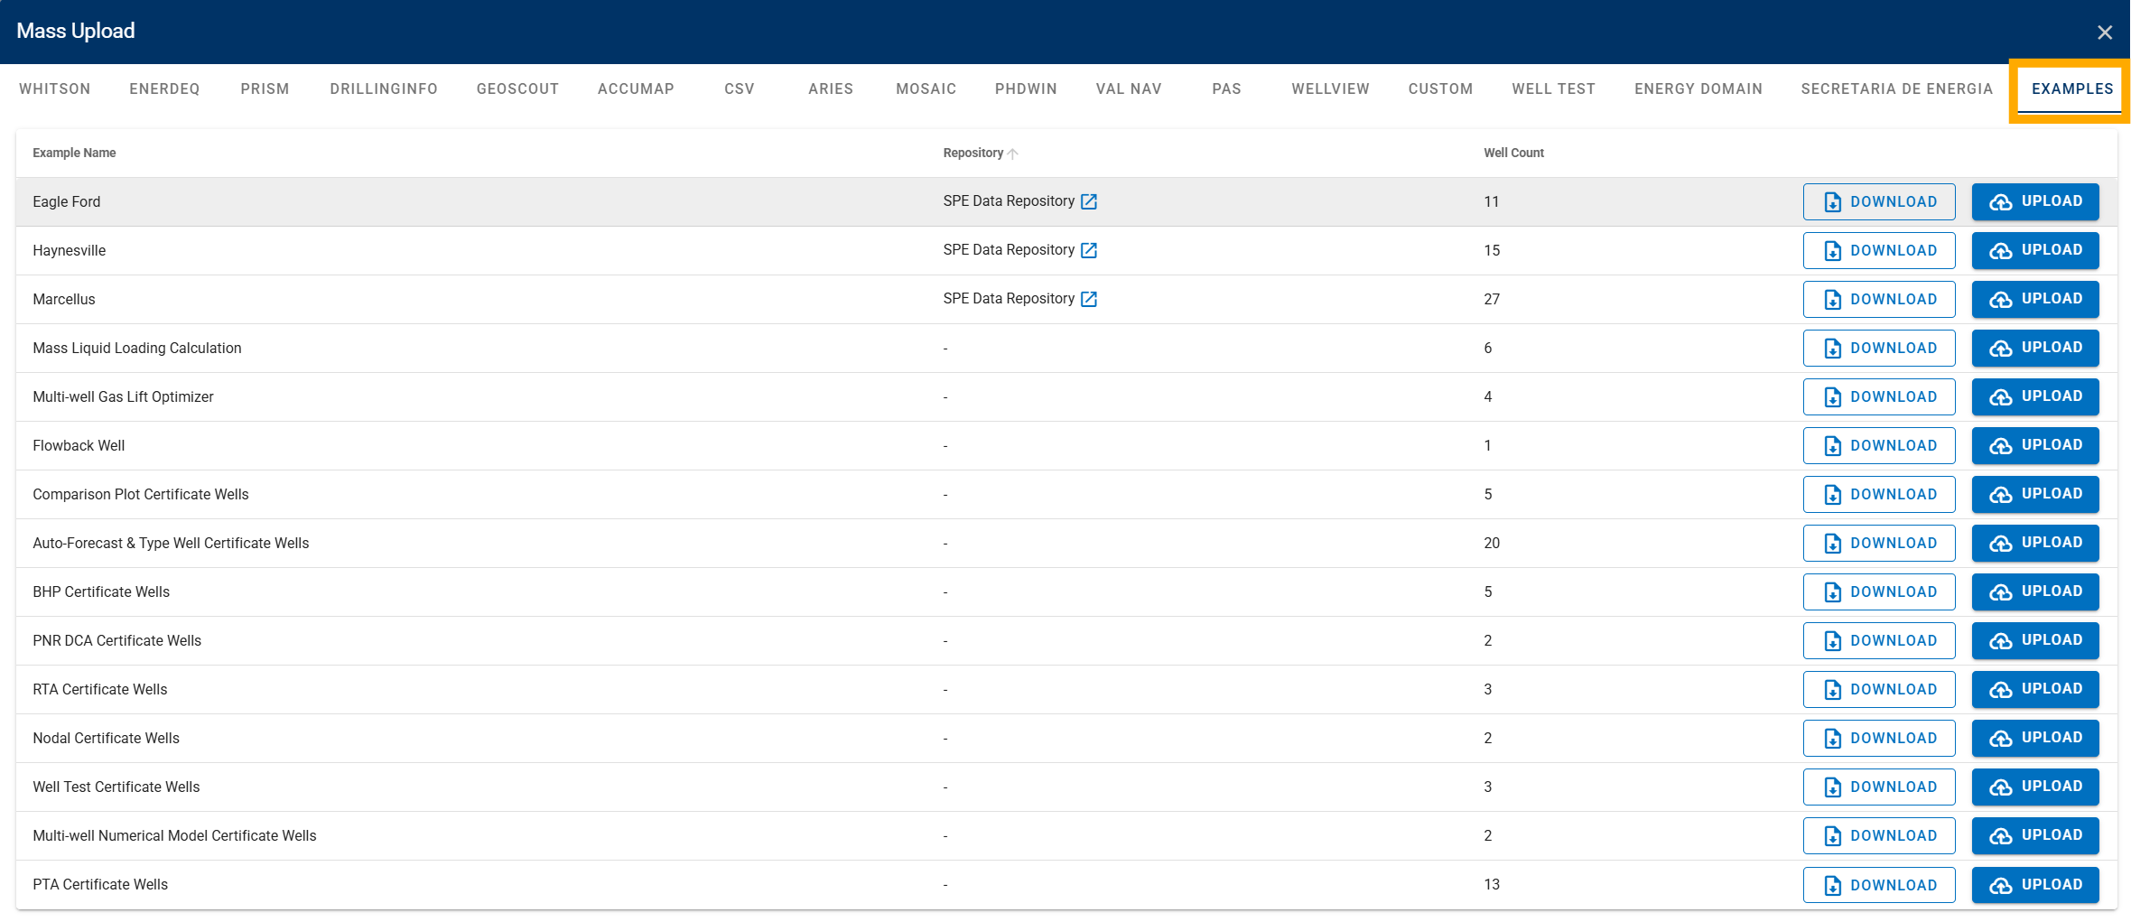The height and width of the screenshot is (922, 2131).
Task: Upload the Flowback Well example
Action: pos(2035,445)
